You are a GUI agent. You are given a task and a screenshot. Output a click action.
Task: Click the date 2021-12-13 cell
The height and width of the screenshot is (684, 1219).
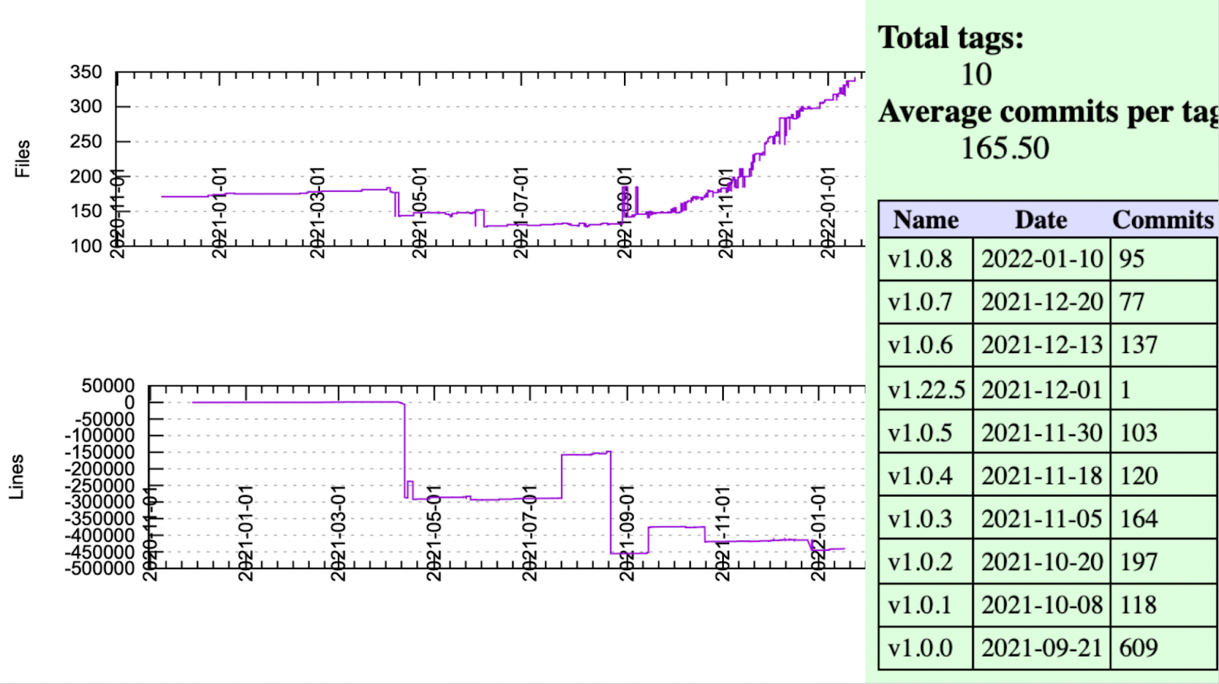(x=1041, y=345)
